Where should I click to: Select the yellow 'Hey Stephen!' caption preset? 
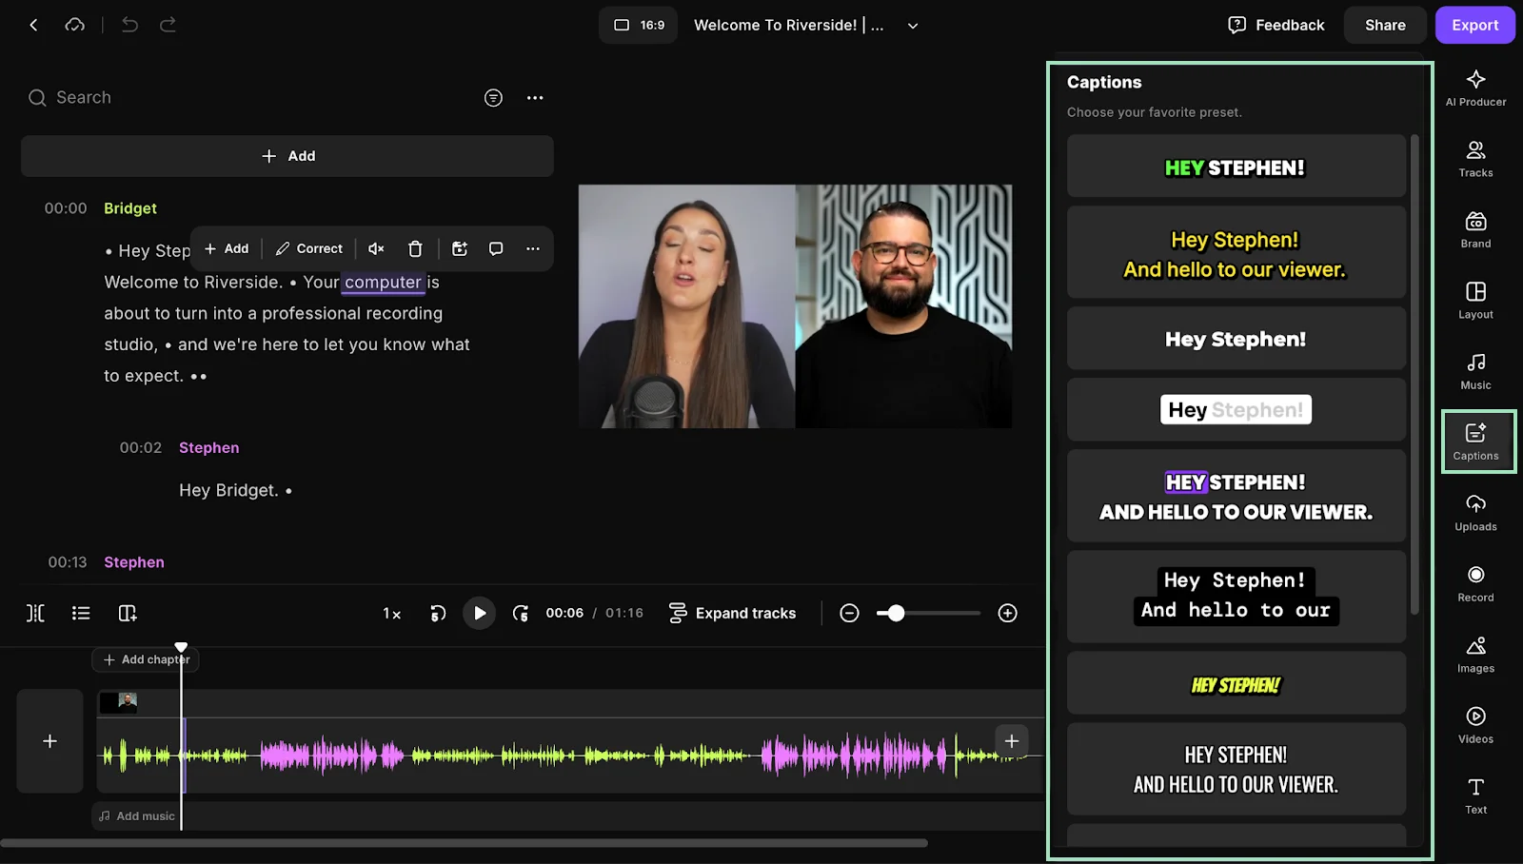tap(1235, 253)
